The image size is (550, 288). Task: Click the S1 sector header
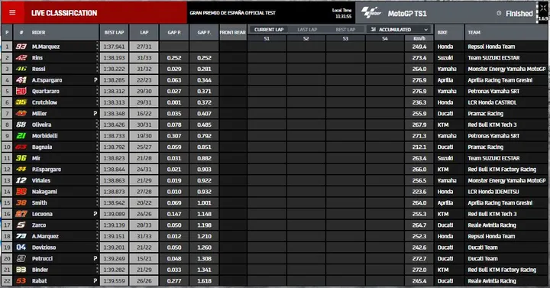click(x=267, y=38)
